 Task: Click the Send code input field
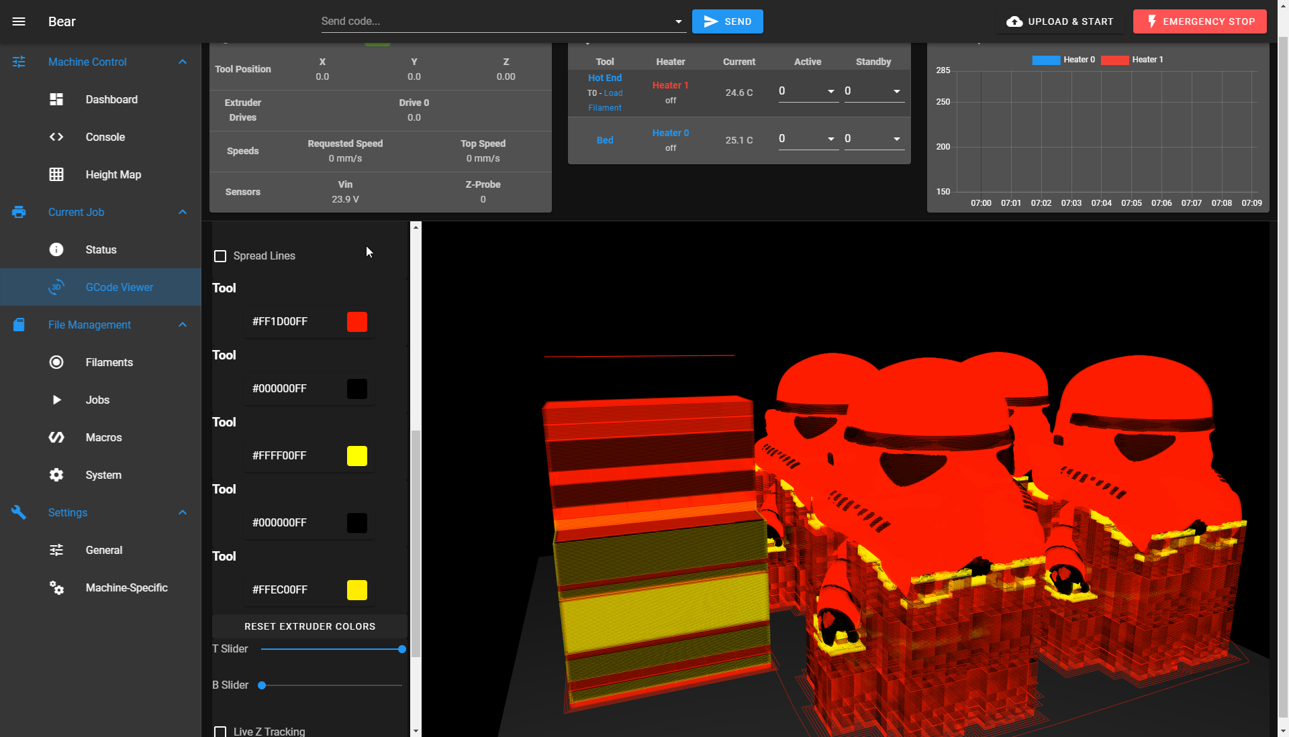click(x=495, y=21)
